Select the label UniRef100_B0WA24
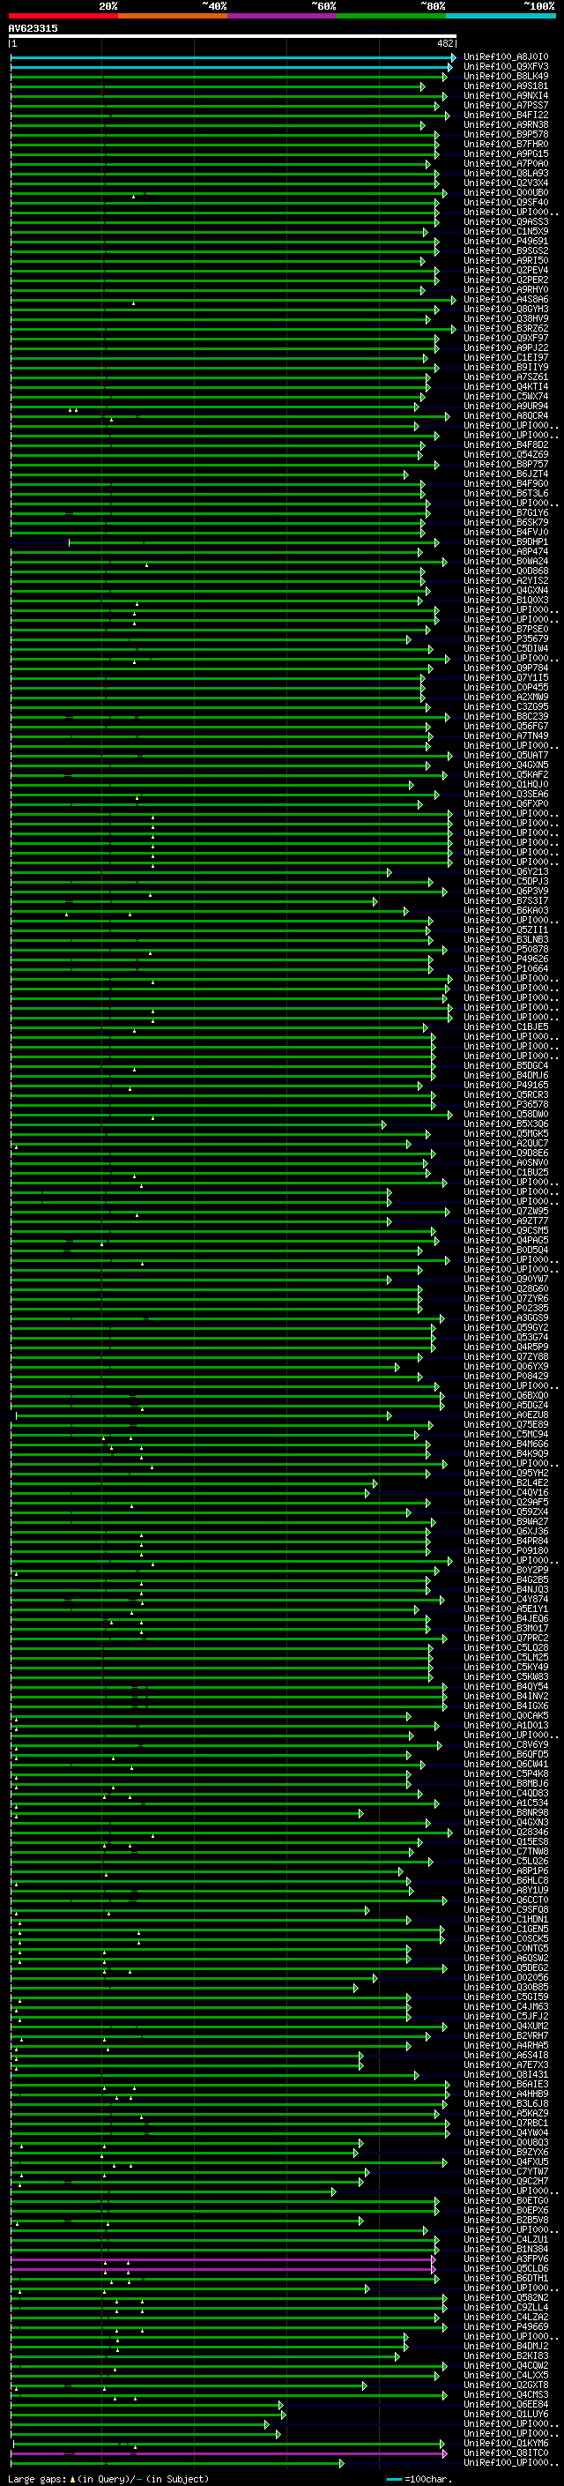 click(x=506, y=562)
